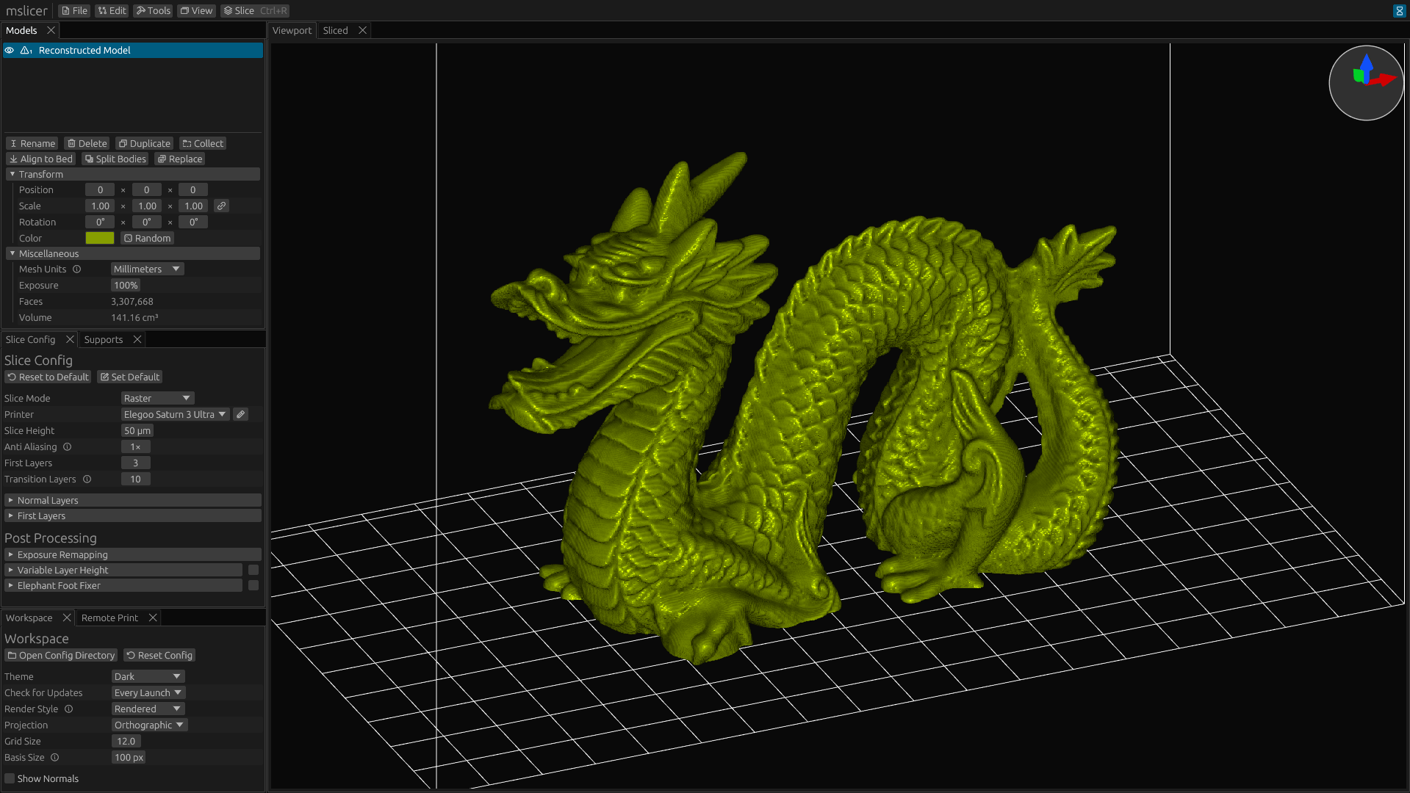Click the Mesh Units info icon
1410x793 pixels.
click(76, 269)
